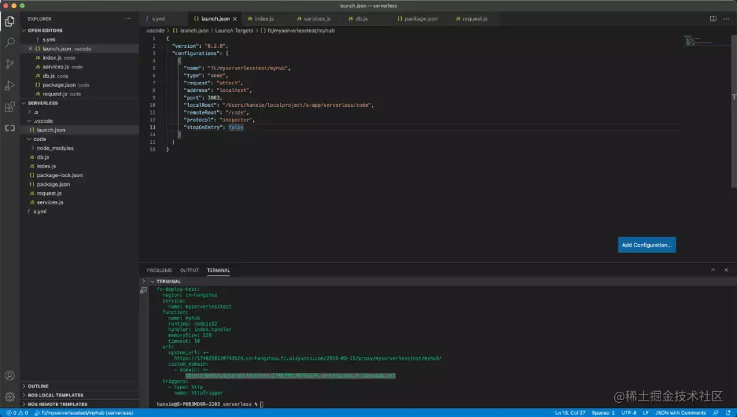This screenshot has height=417, width=737.
Task: Open notifications bell in status bar
Action: point(729,413)
